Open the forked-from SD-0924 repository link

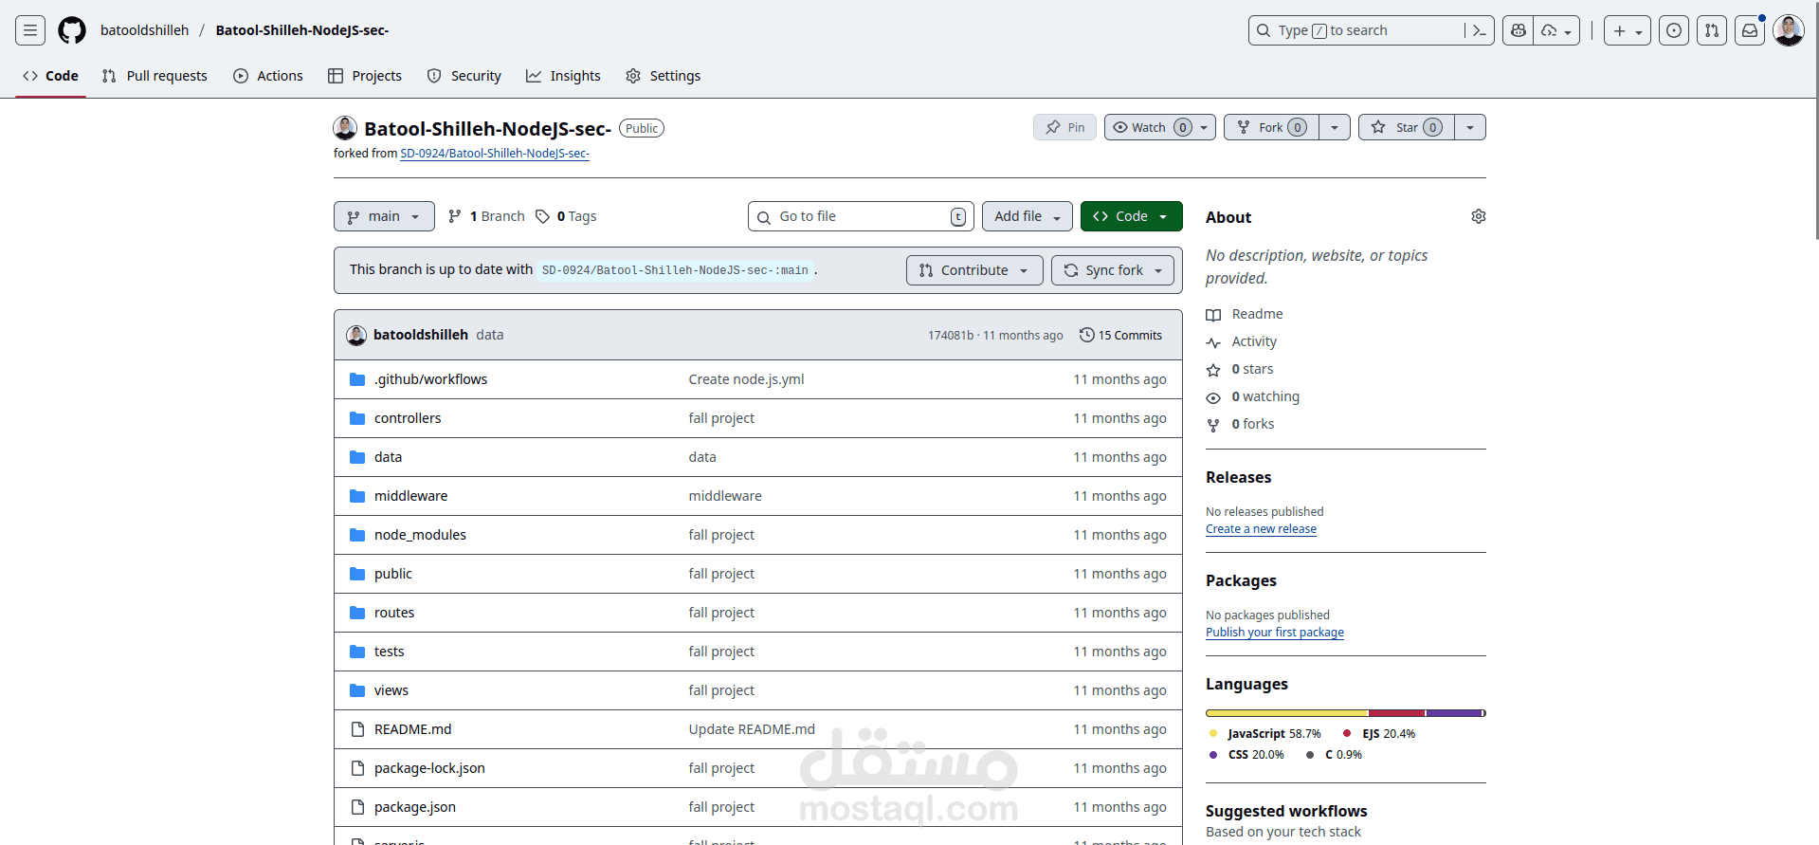pyautogui.click(x=495, y=154)
